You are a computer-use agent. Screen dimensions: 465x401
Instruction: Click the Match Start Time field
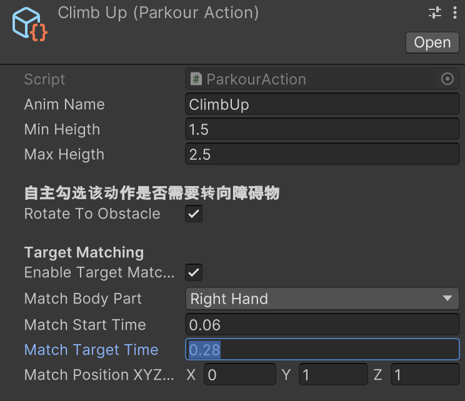click(322, 325)
